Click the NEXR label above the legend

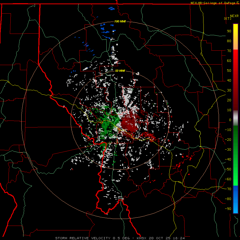pyautogui.click(x=234, y=16)
